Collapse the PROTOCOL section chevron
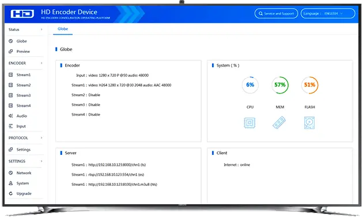The width and height of the screenshot is (363, 218). 41,138
